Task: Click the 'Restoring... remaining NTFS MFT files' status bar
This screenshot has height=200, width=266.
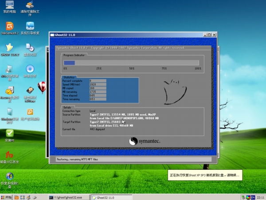Action: click(133, 160)
